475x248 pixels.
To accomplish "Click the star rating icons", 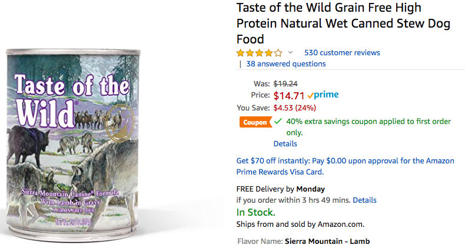I will pyautogui.click(x=259, y=52).
